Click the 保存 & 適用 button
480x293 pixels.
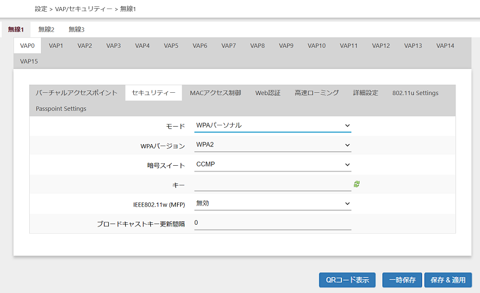(x=447, y=280)
